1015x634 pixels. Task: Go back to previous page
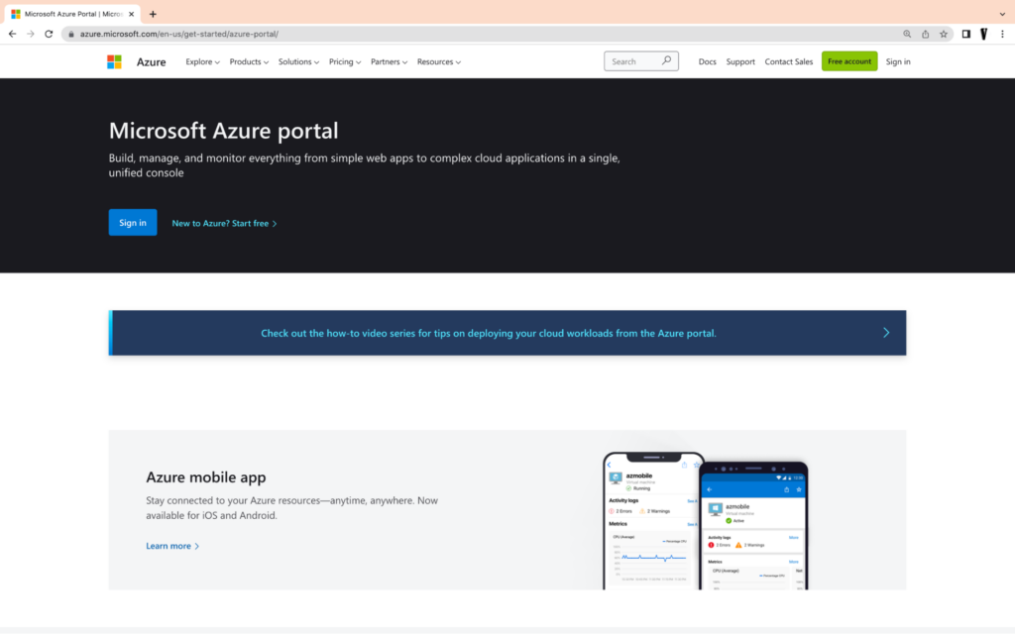(x=12, y=34)
